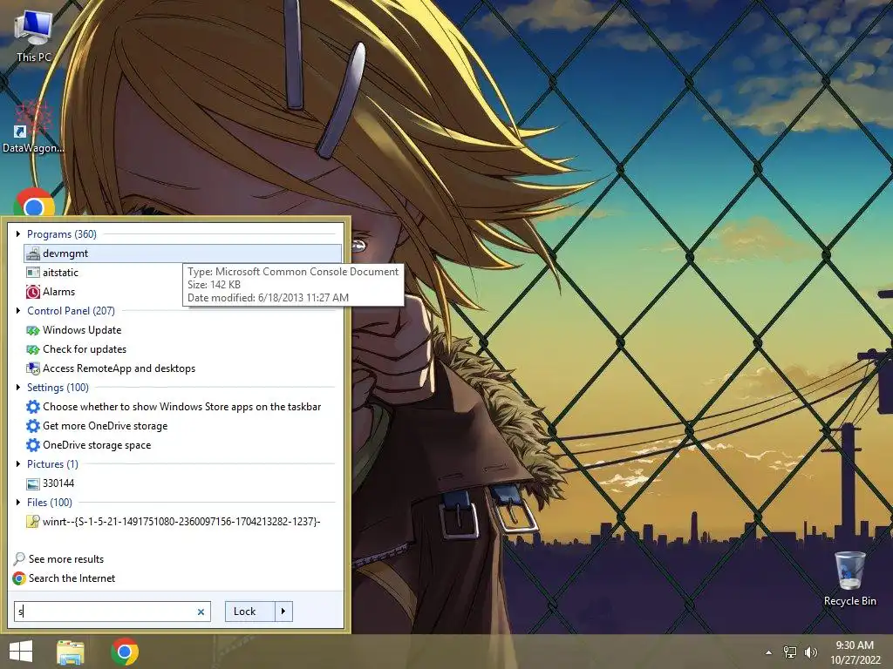Click the See more results magnifier icon

tap(19, 559)
